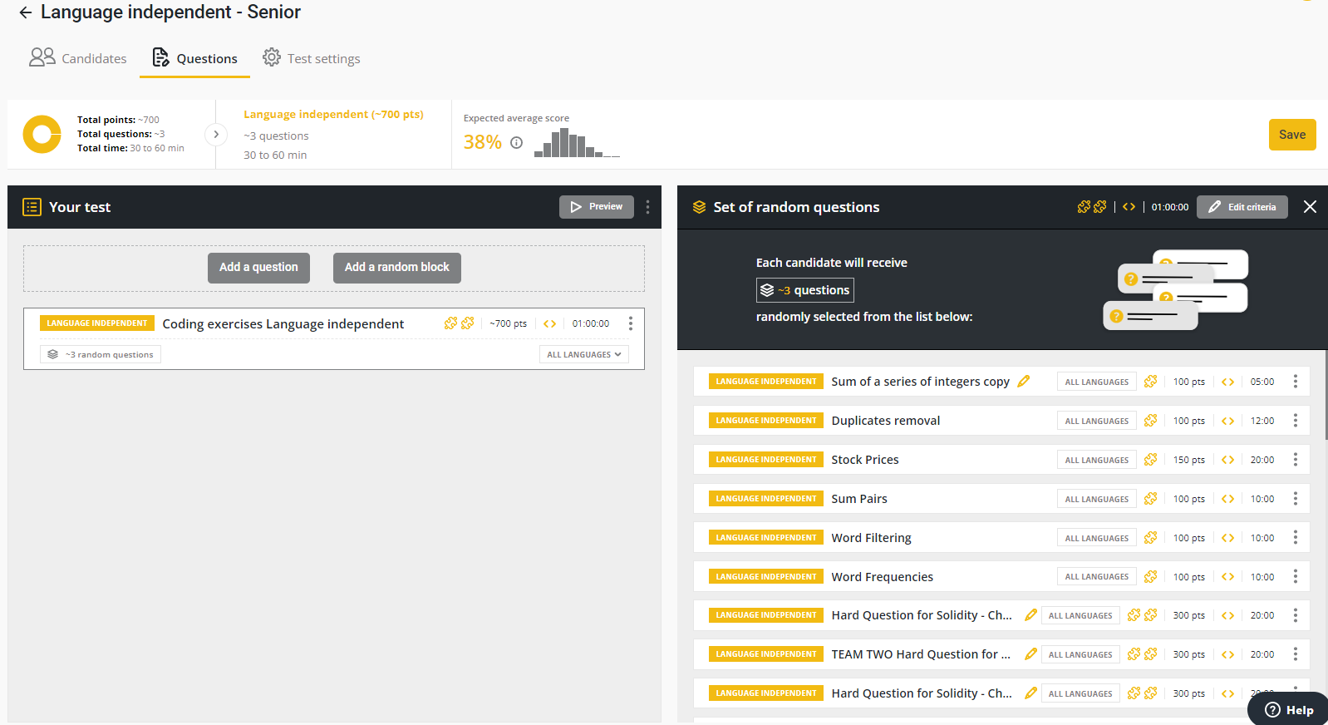Viewport: 1328px width, 725px height.
Task: Click Add a random block button
Action: click(396, 268)
